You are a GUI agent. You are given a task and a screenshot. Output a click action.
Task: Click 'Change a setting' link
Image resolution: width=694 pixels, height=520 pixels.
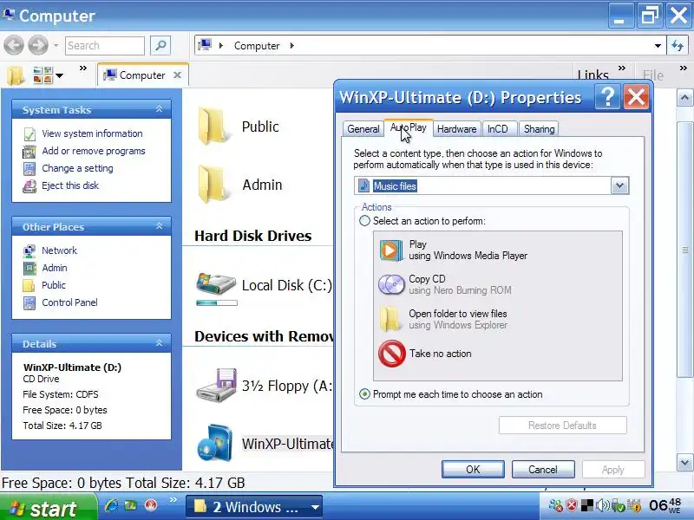click(x=77, y=168)
